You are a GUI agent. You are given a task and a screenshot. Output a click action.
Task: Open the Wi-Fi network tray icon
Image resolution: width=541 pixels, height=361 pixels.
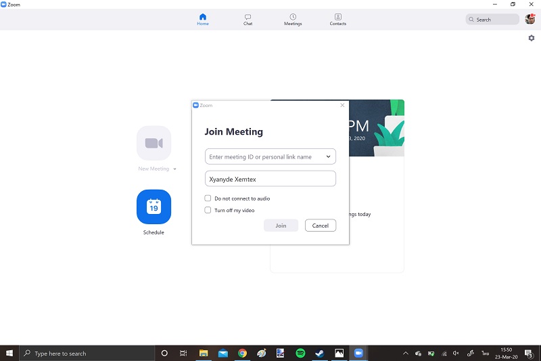[444, 354]
